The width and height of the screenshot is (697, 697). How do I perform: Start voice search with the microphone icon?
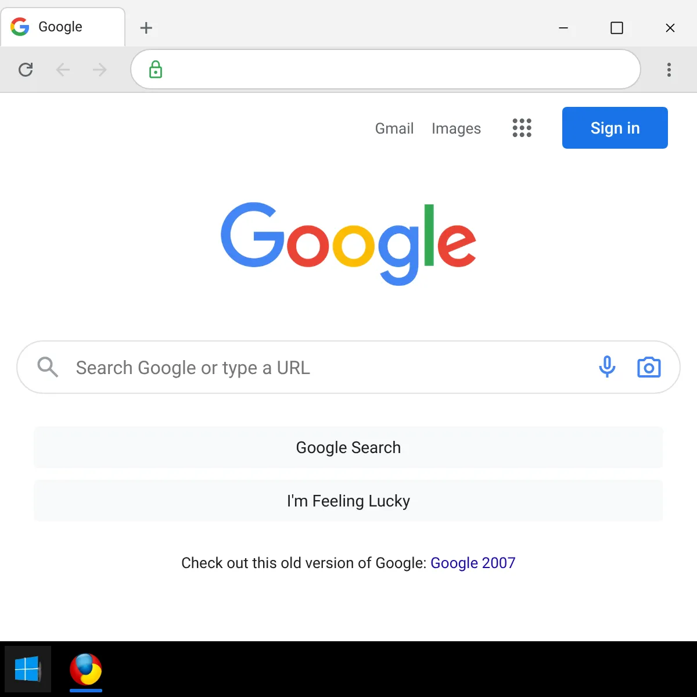[x=607, y=367]
